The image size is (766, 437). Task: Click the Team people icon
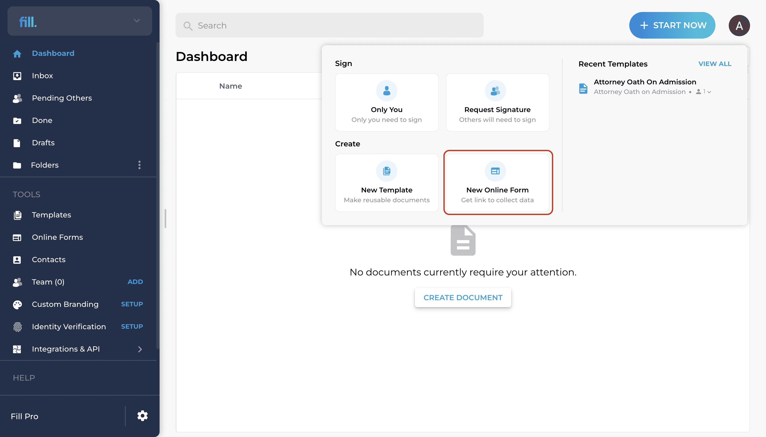[17, 282]
